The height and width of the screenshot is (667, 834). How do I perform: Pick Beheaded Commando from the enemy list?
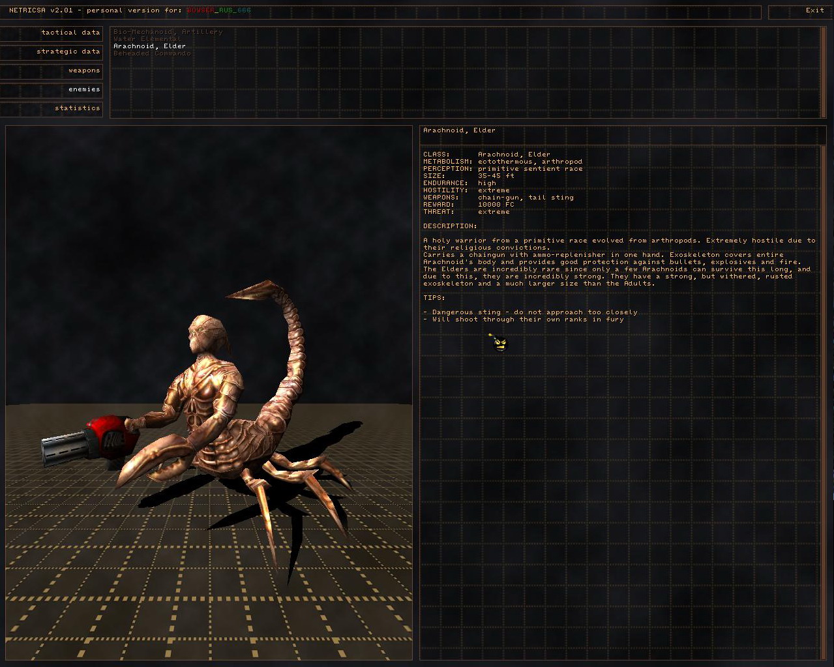[152, 53]
